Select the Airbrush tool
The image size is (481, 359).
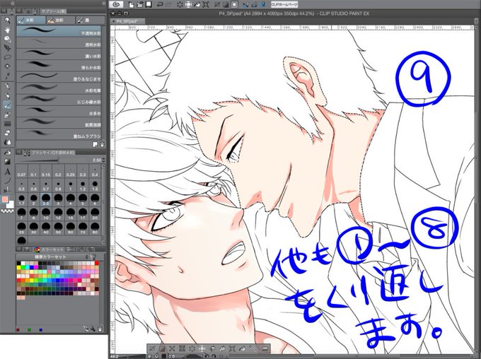click(7, 114)
